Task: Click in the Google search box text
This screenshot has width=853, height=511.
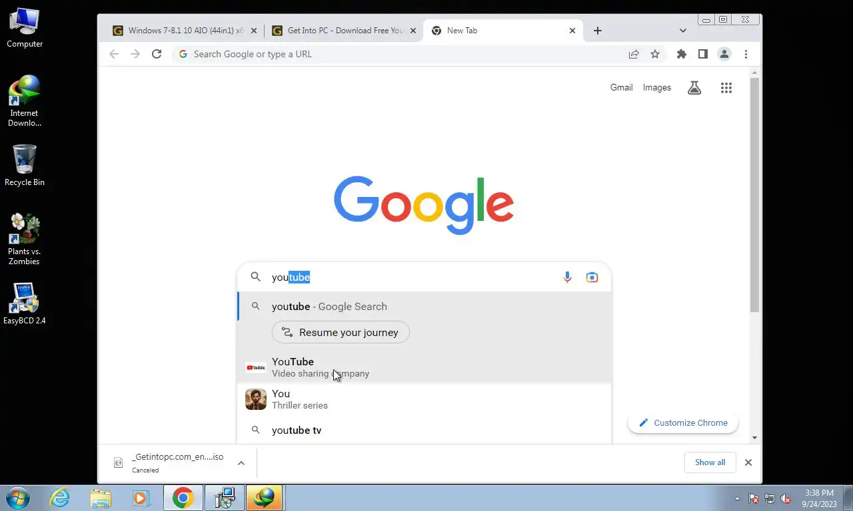Action: [413, 277]
